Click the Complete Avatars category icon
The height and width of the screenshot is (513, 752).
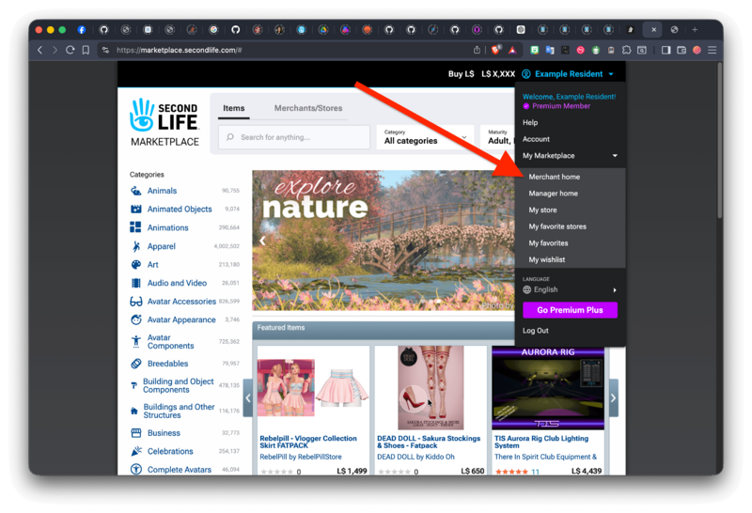(136, 470)
